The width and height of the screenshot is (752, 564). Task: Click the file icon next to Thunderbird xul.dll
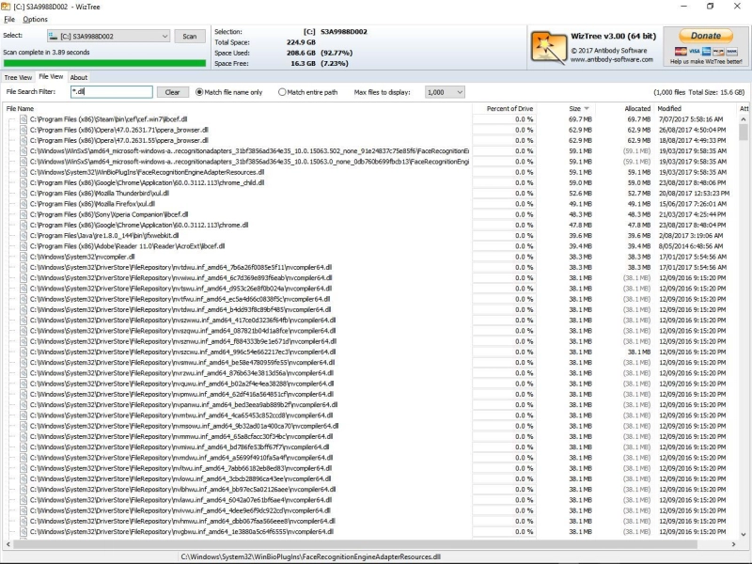click(x=23, y=194)
